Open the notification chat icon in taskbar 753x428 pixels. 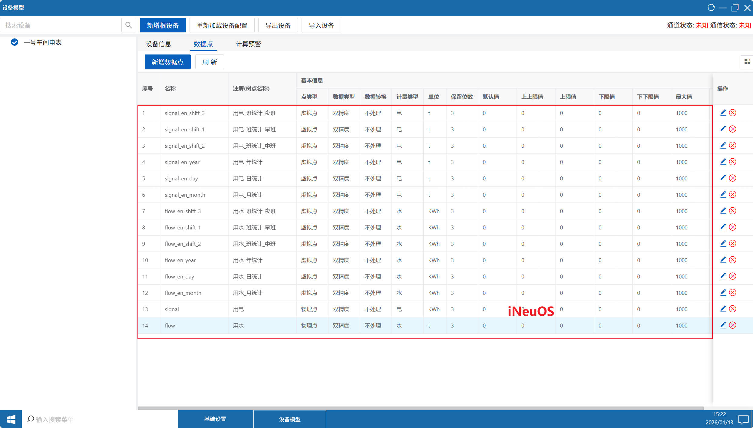[x=743, y=420]
